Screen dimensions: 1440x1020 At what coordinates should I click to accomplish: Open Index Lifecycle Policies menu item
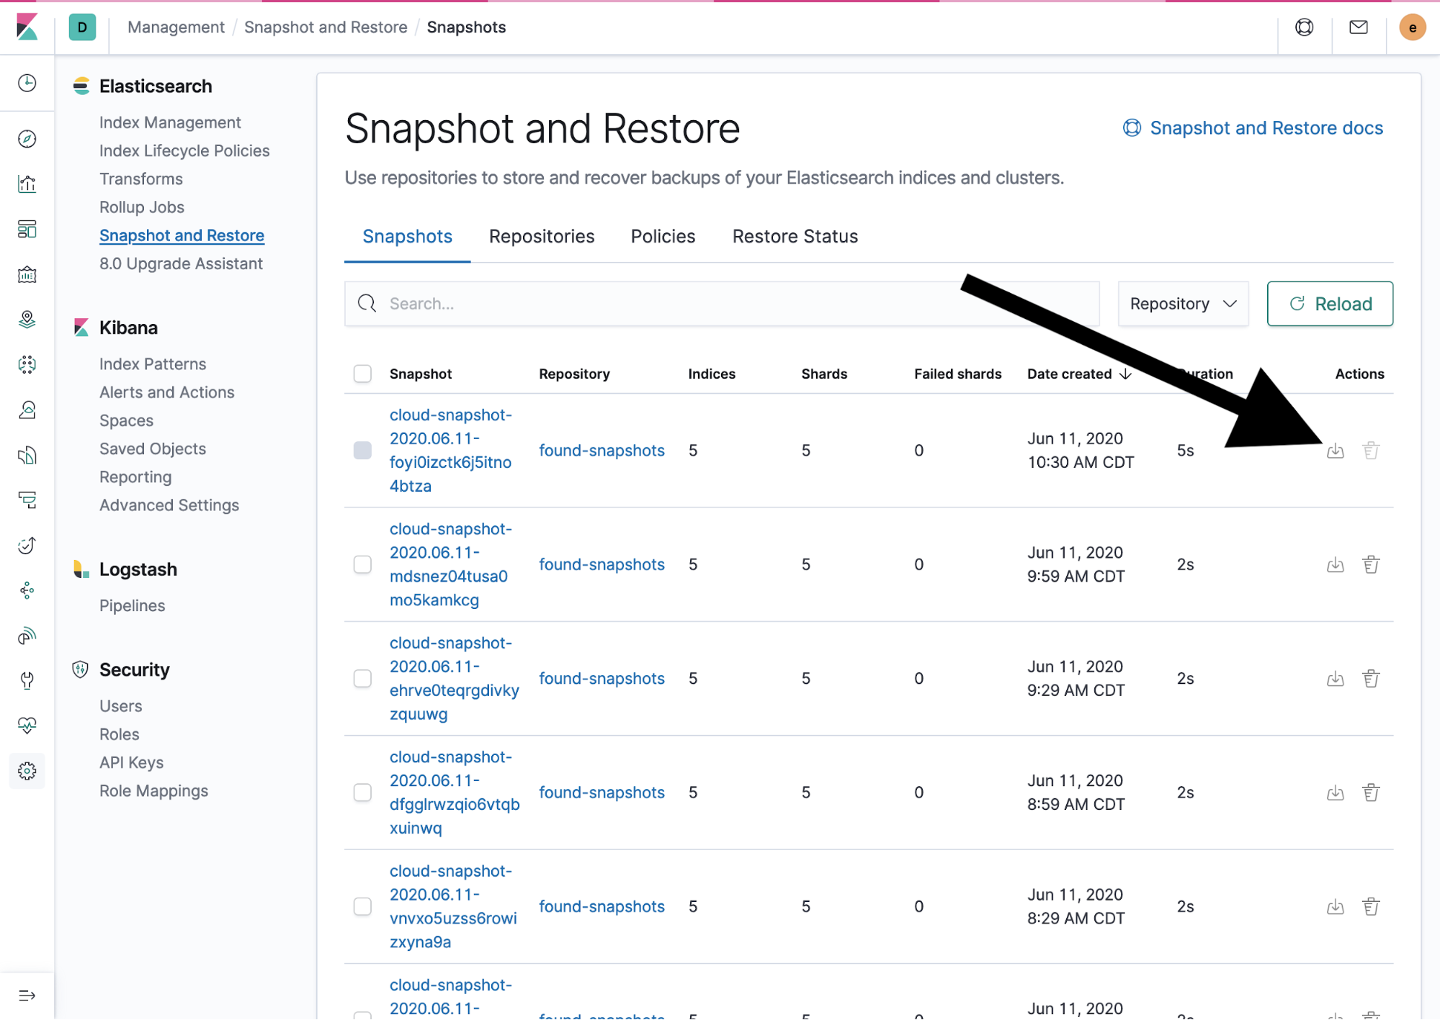[x=184, y=150]
